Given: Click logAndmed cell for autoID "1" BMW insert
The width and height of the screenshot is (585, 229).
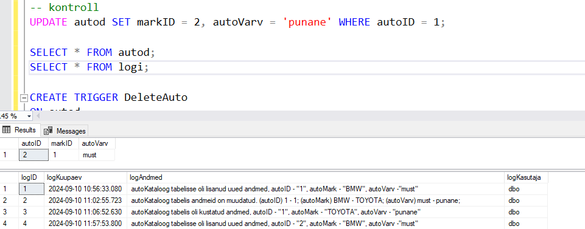Looking at the screenshot, I should click(316, 189).
